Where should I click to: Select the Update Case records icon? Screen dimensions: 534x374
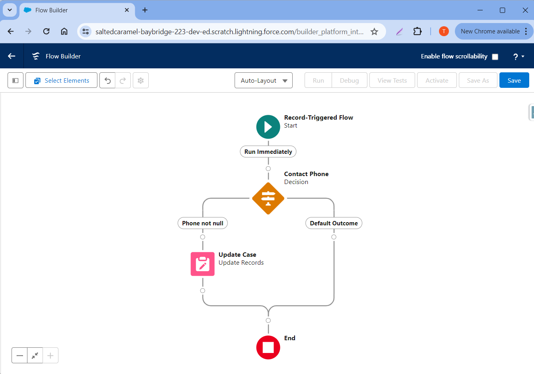pyautogui.click(x=202, y=264)
